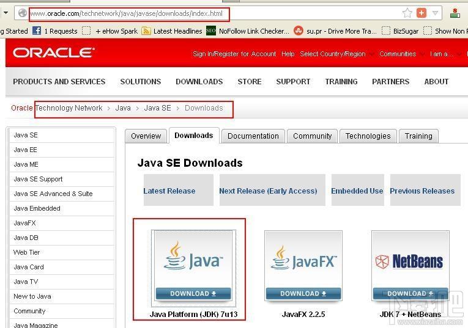
Task: Open the su.pr StumbleUpon bookmark icon
Action: pyautogui.click(x=298, y=31)
